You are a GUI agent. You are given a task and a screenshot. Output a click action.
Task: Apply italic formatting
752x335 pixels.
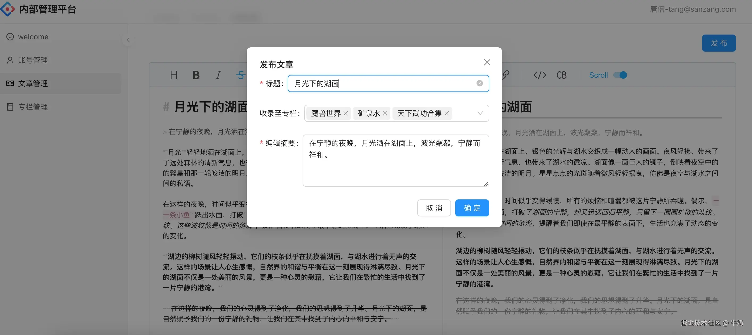[218, 75]
